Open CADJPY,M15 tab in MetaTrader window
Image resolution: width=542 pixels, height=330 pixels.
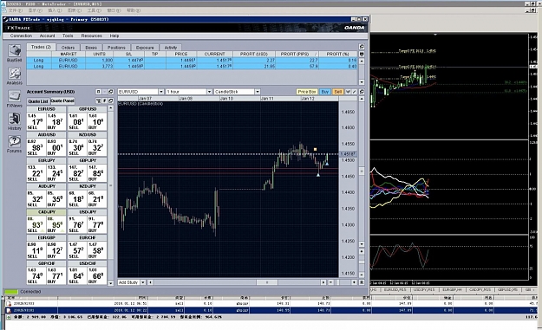click(480, 290)
